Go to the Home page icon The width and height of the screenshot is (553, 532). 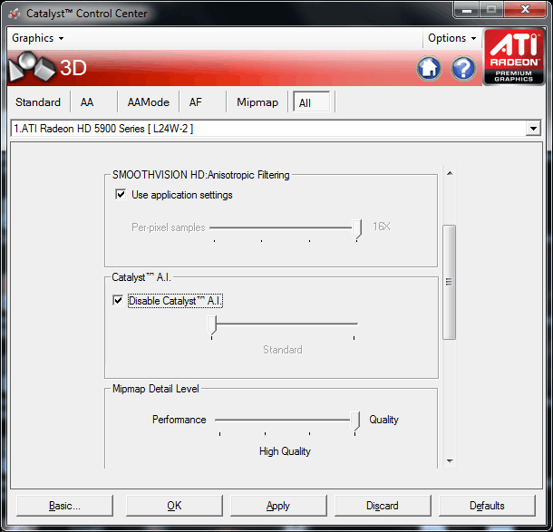[429, 68]
